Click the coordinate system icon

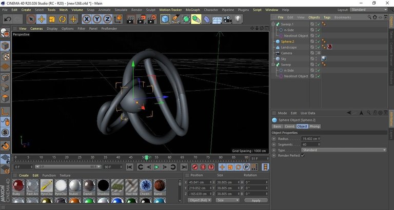pos(118,19)
